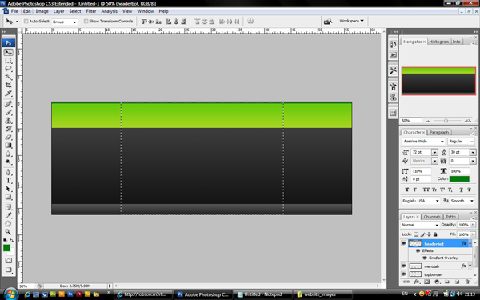Open website_images folder from the taskbar
The width and height of the screenshot is (480, 300).
[x=322, y=294]
